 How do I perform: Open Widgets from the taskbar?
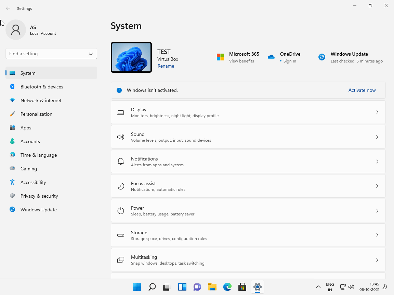pos(182,287)
